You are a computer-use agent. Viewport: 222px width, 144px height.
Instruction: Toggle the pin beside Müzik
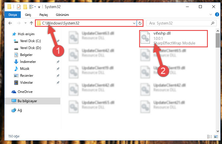click(x=58, y=69)
